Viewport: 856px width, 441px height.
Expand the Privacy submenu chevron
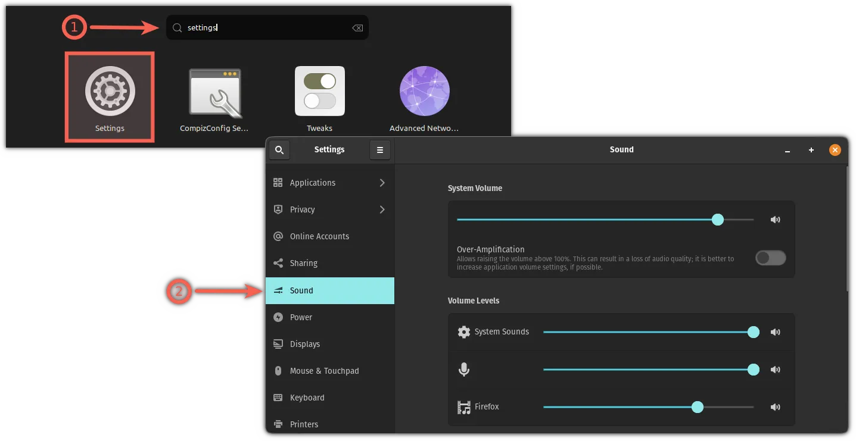(x=382, y=209)
